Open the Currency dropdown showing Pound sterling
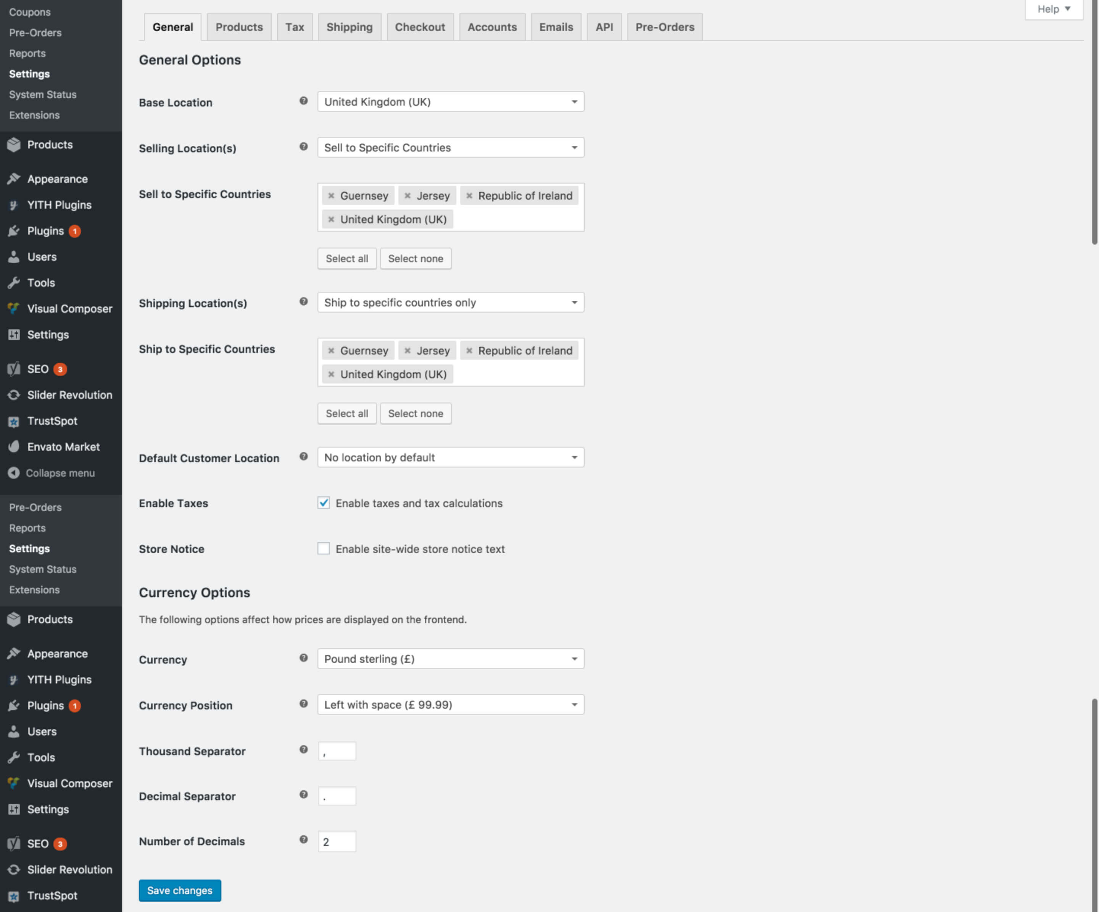This screenshot has height=912, width=1099. click(x=450, y=659)
